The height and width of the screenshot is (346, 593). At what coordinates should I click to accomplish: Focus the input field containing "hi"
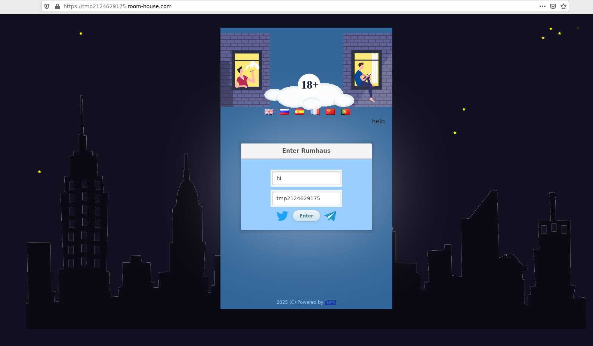click(x=306, y=178)
